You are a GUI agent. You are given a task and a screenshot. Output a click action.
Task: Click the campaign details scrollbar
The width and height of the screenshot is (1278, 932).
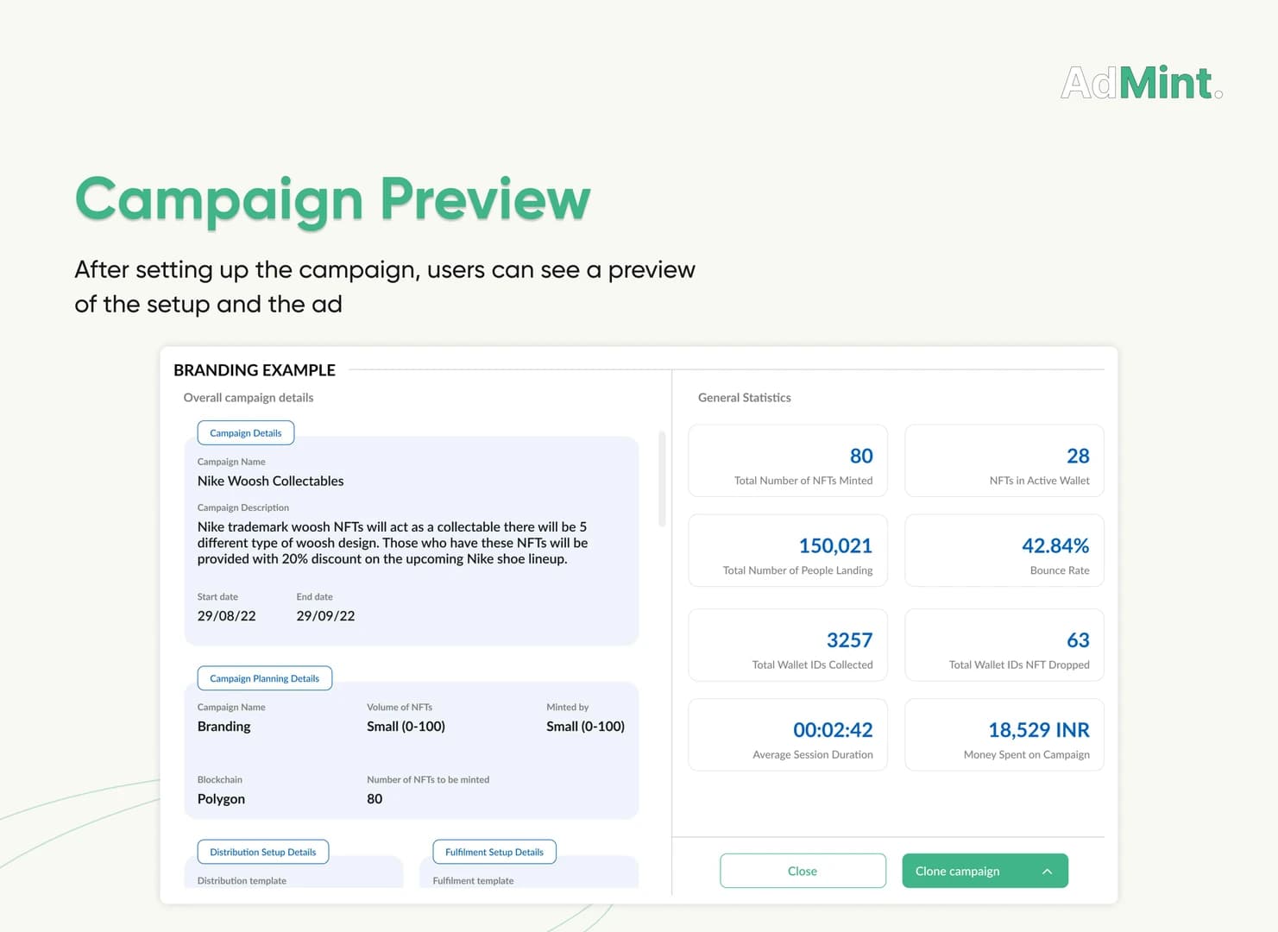[662, 479]
